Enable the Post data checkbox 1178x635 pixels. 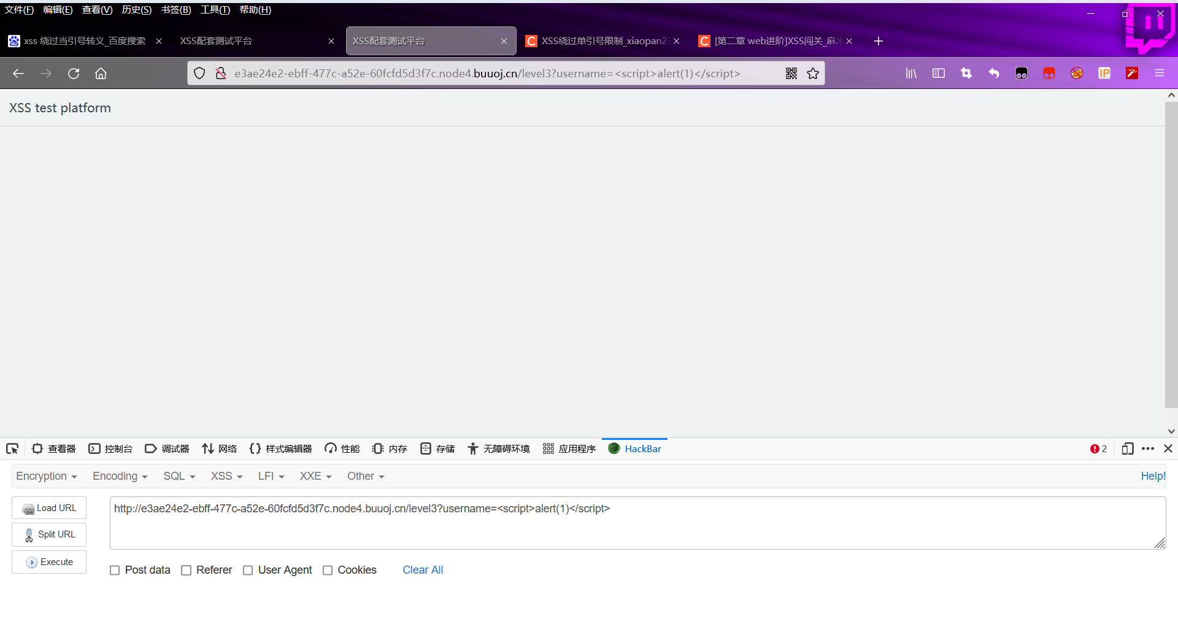coord(114,570)
